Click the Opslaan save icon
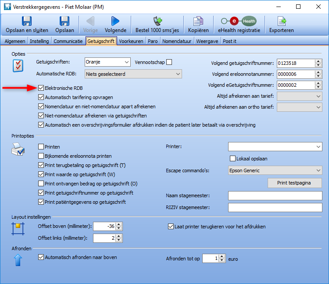 click(64, 21)
